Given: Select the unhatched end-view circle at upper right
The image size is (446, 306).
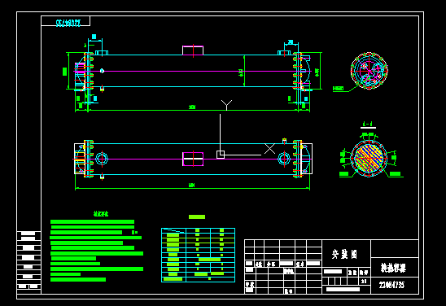Looking at the screenshot, I should point(369,71).
